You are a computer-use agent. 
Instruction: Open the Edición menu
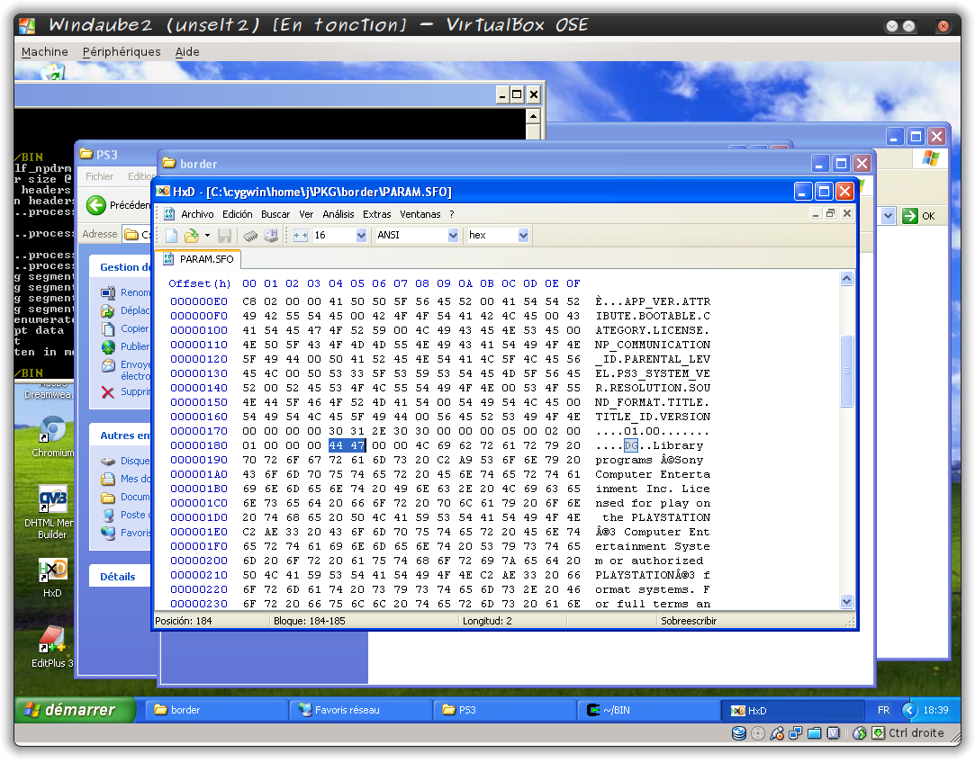(x=237, y=214)
